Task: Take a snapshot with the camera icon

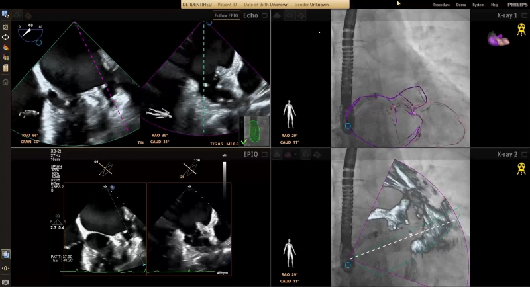Action: click(x=5, y=282)
